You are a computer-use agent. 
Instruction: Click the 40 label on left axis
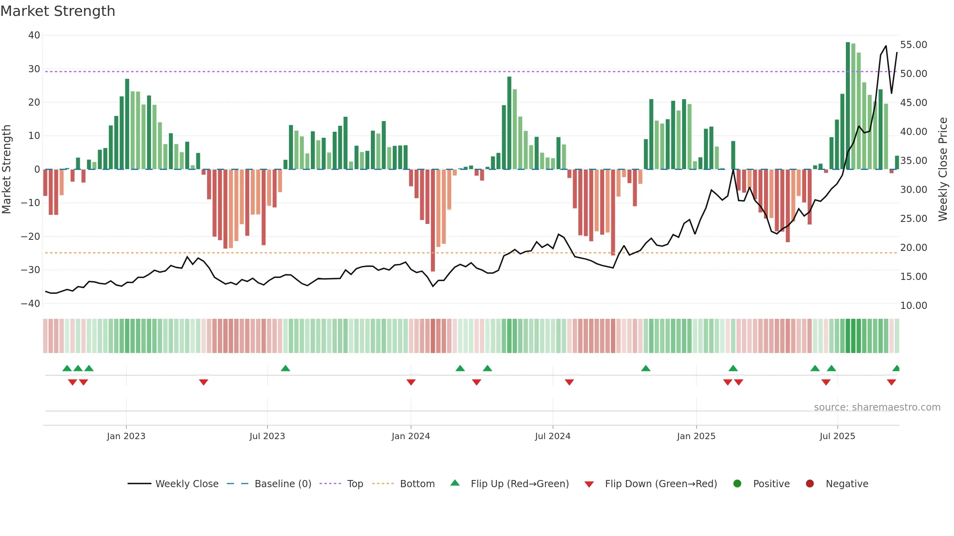coord(34,35)
